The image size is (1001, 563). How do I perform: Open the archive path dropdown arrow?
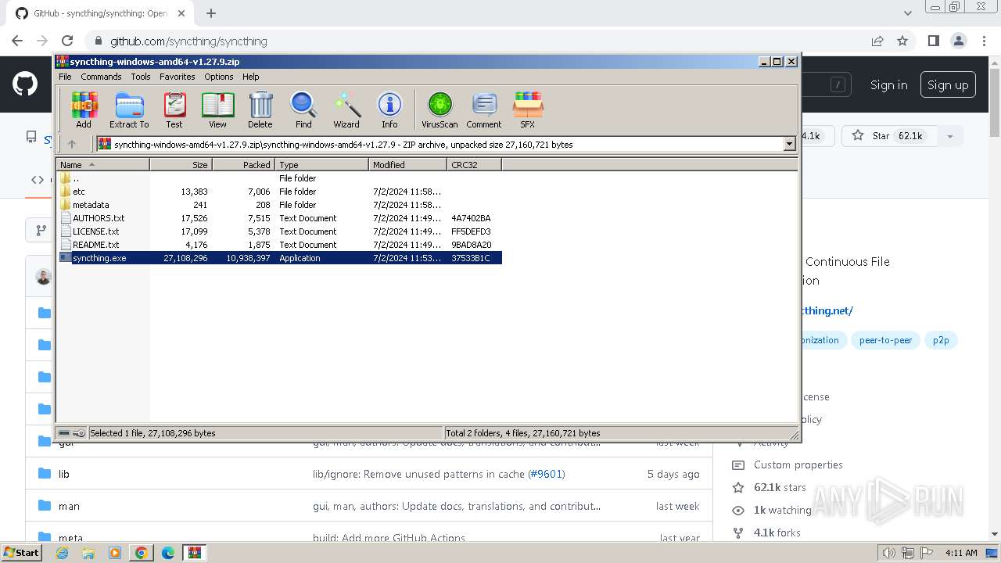pyautogui.click(x=789, y=144)
